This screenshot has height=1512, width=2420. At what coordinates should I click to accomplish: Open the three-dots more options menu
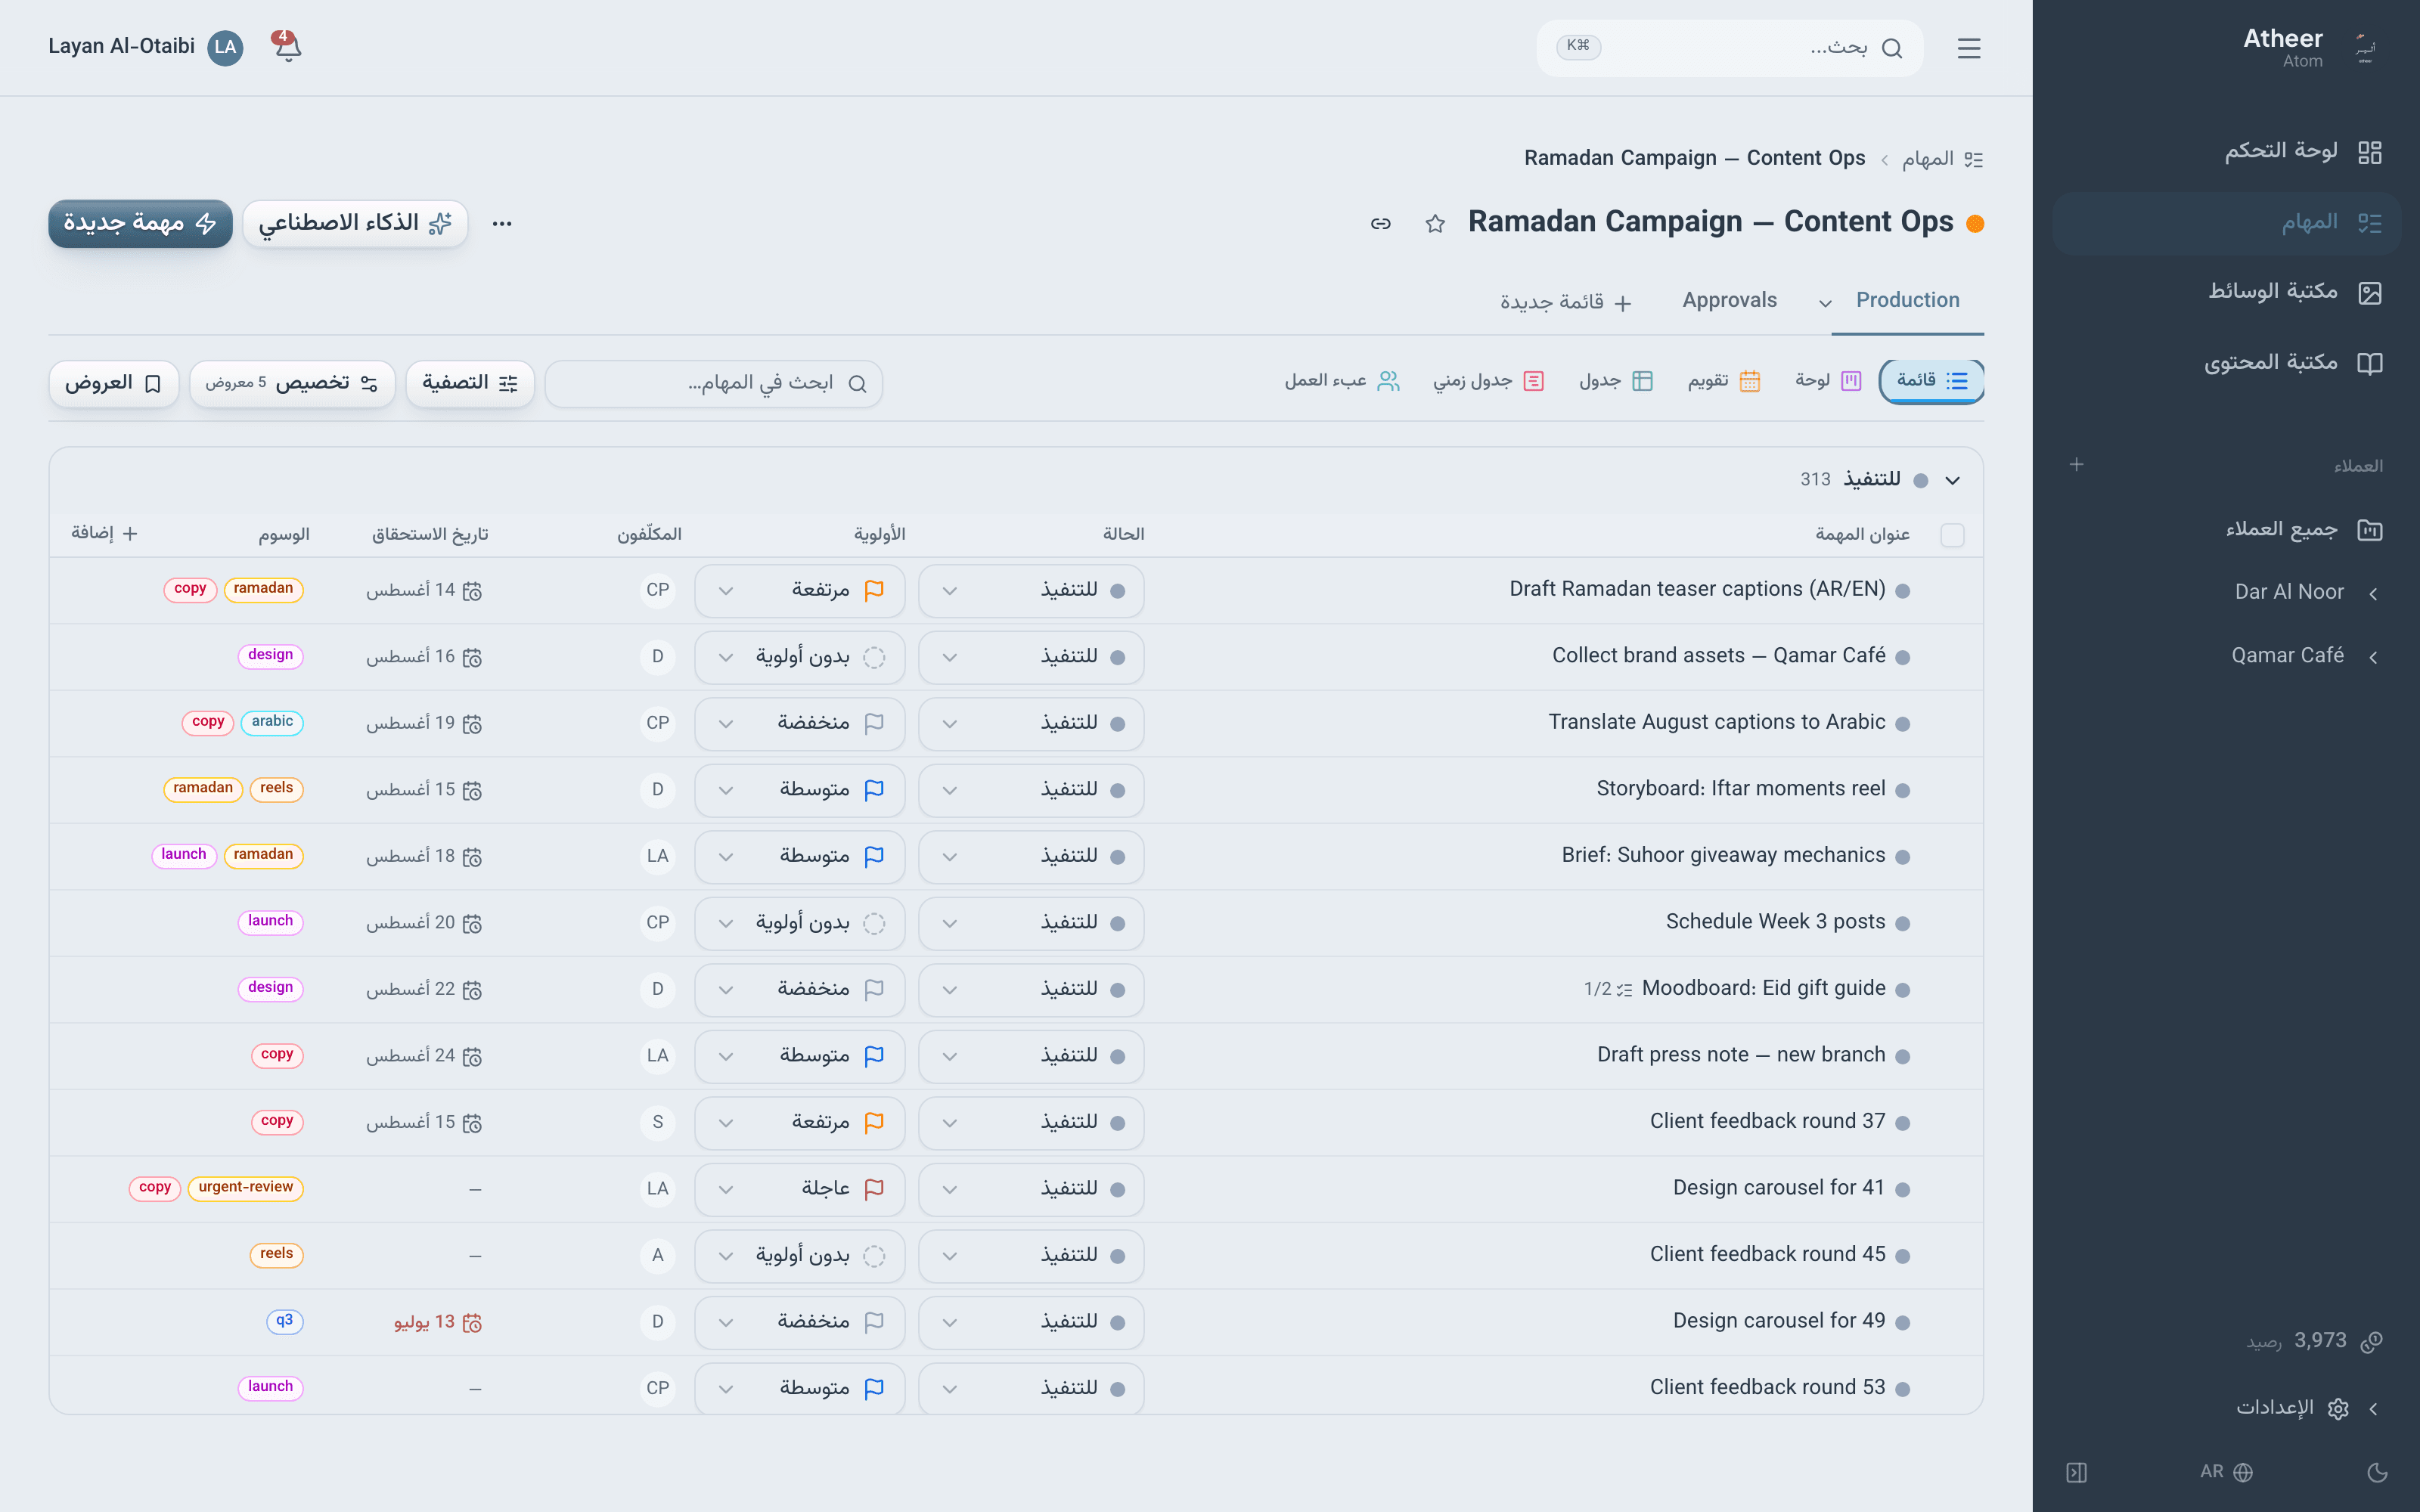[502, 223]
